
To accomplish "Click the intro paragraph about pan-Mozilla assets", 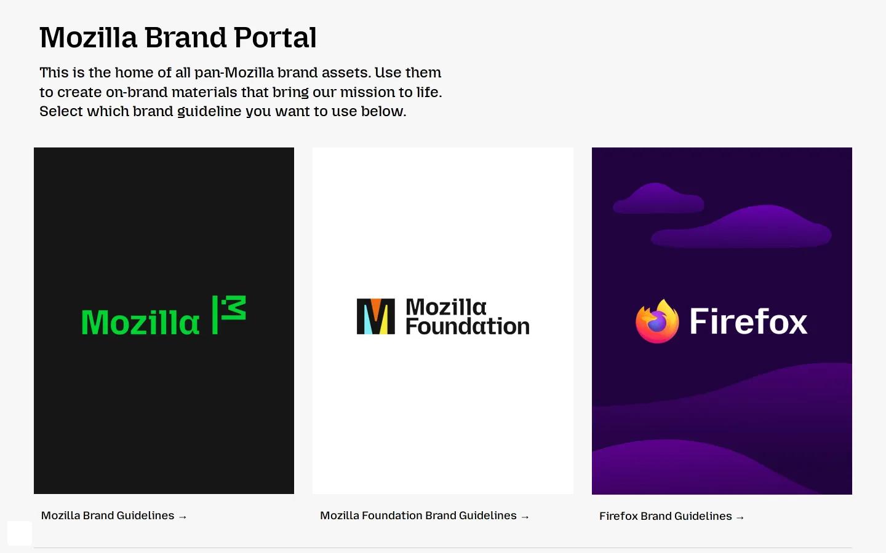I will click(x=241, y=92).
